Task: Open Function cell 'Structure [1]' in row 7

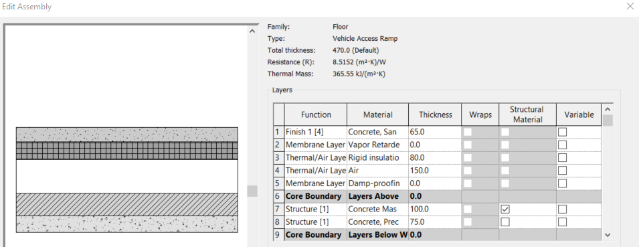Action: pos(316,209)
